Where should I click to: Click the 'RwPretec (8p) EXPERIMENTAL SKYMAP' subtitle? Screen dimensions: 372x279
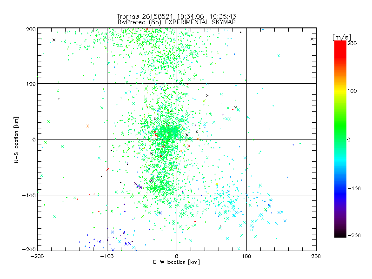coord(177,22)
